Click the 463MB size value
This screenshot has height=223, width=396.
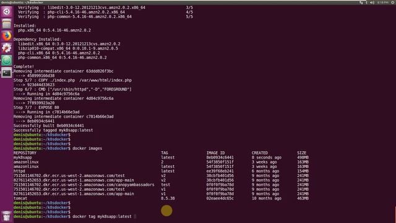coord(303,198)
